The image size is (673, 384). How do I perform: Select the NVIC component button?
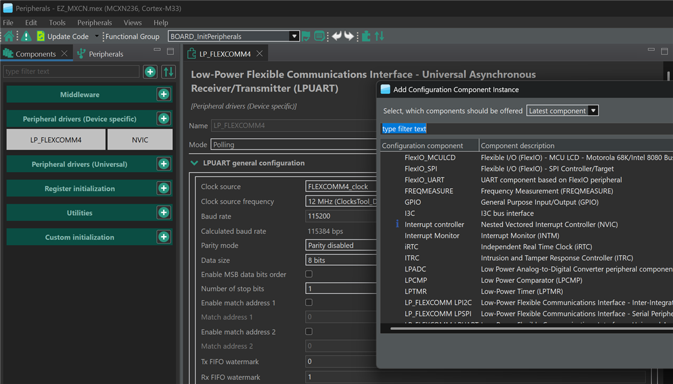[x=140, y=139]
